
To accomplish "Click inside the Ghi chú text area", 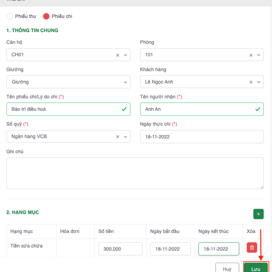I will click(x=135, y=173).
